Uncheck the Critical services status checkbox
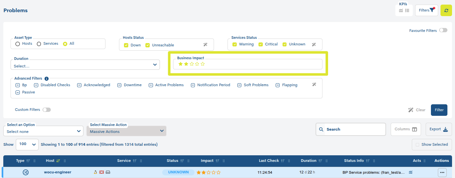This screenshot has height=178, width=455. (261, 44)
